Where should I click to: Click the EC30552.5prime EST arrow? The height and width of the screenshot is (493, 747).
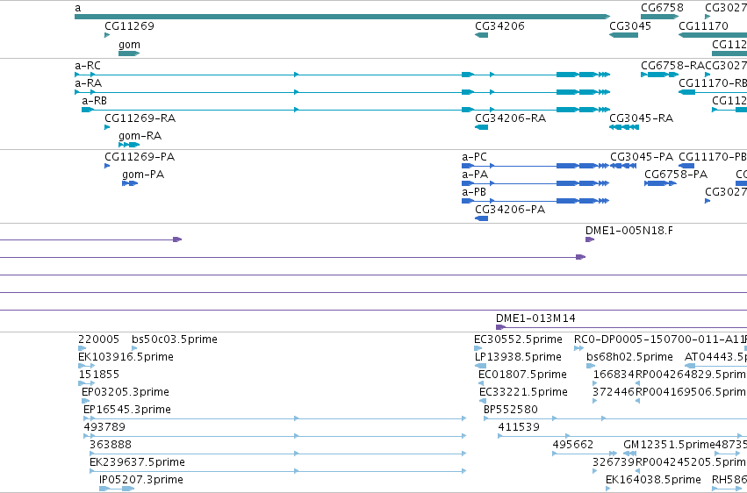[x=478, y=348]
